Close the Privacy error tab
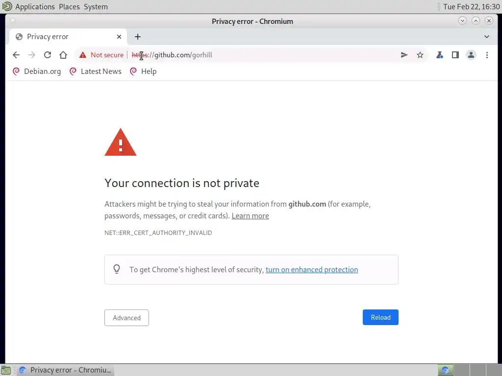 pos(119,37)
